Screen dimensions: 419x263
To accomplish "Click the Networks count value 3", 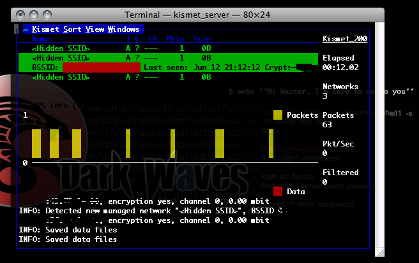I will tap(325, 96).
